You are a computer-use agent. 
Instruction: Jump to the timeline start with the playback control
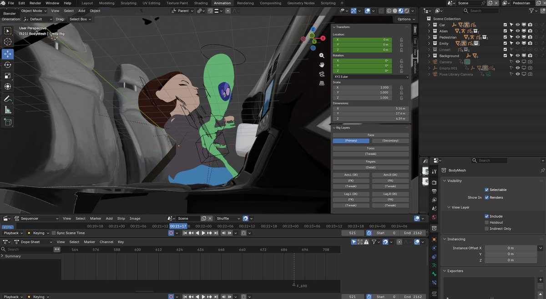coord(185,233)
